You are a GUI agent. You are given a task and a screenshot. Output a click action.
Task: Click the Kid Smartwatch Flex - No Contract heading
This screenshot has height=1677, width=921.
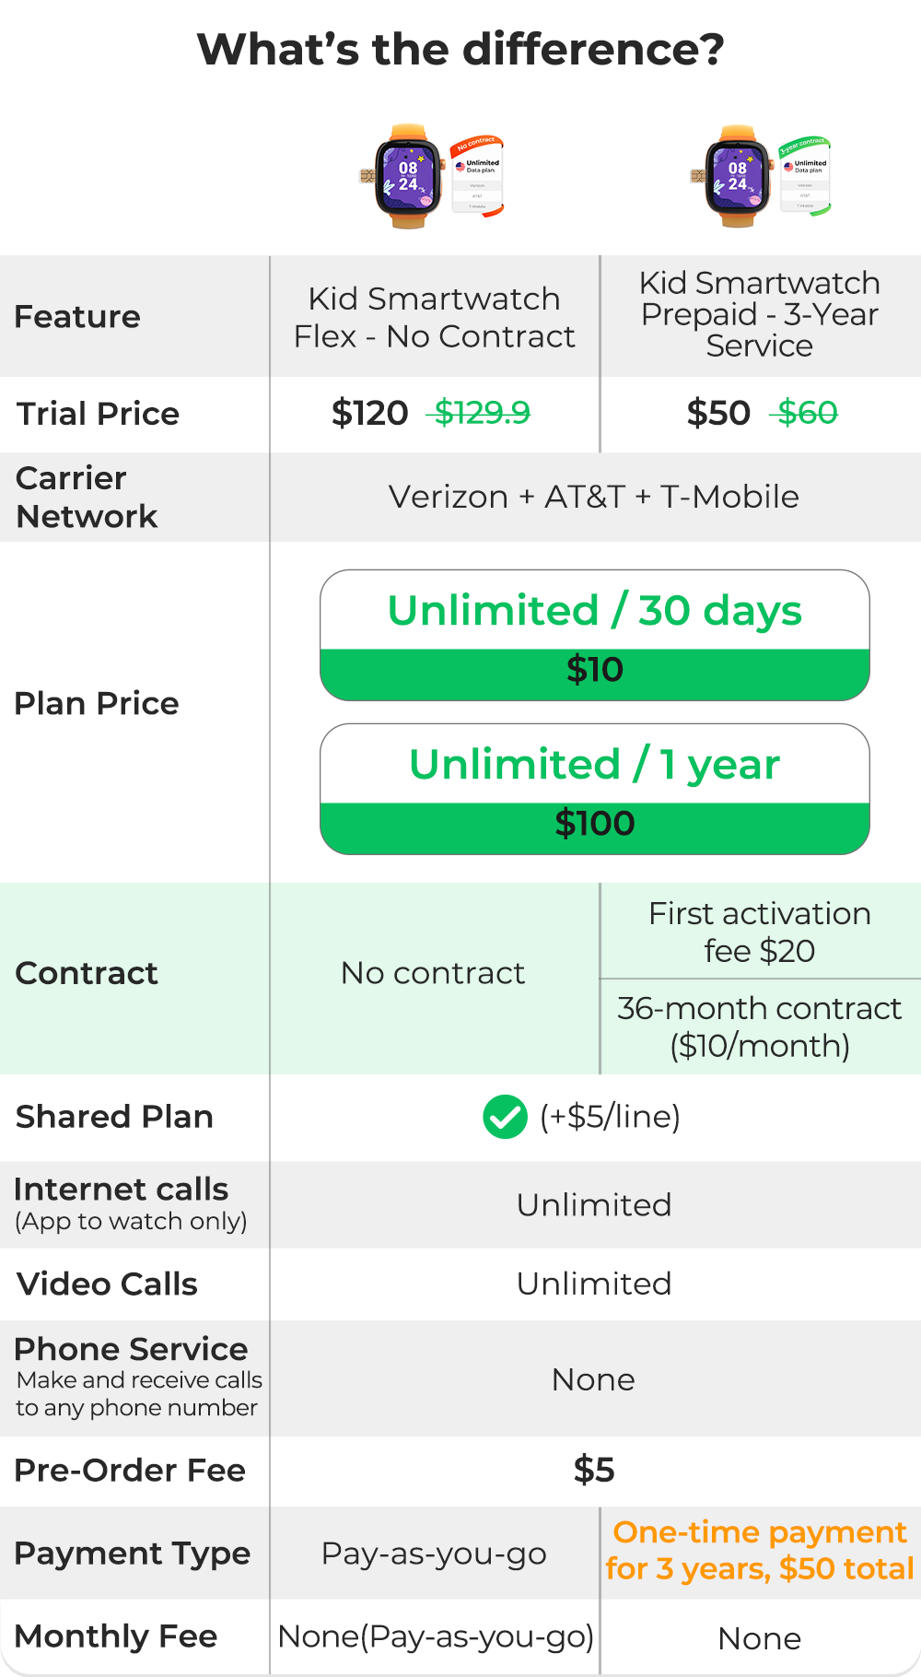tap(434, 318)
